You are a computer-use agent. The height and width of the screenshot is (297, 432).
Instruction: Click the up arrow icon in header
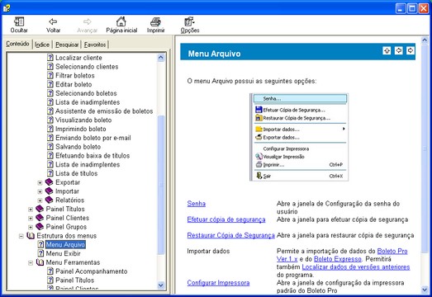387,50
